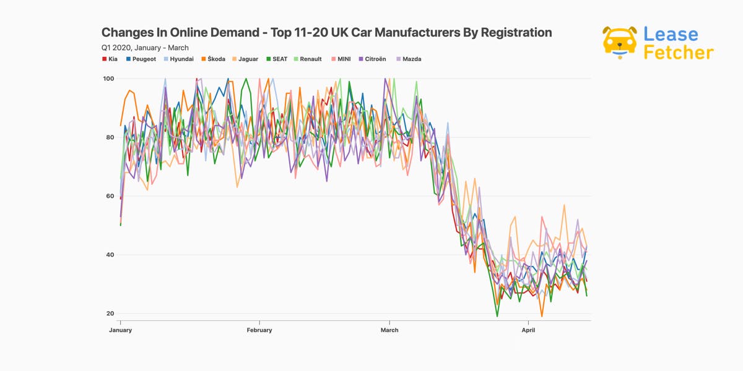Click the 60 y-axis value
Screen dimensions: 743x371
click(x=110, y=196)
